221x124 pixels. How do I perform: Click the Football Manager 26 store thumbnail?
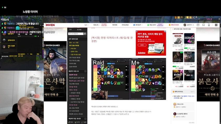tap(189, 38)
